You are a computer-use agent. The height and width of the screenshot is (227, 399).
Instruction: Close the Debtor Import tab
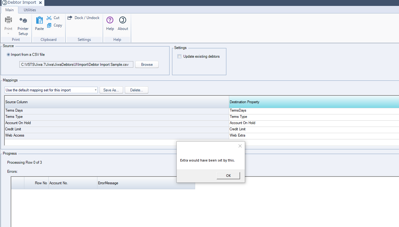point(41,3)
